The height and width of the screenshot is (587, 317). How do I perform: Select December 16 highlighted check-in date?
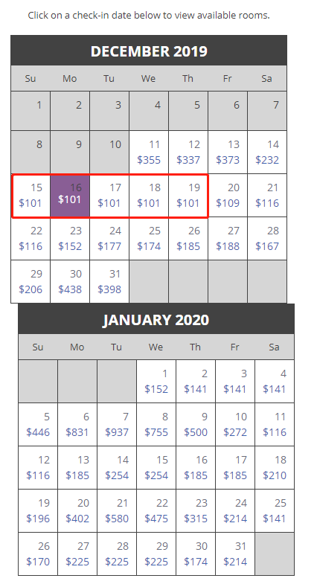(70, 196)
